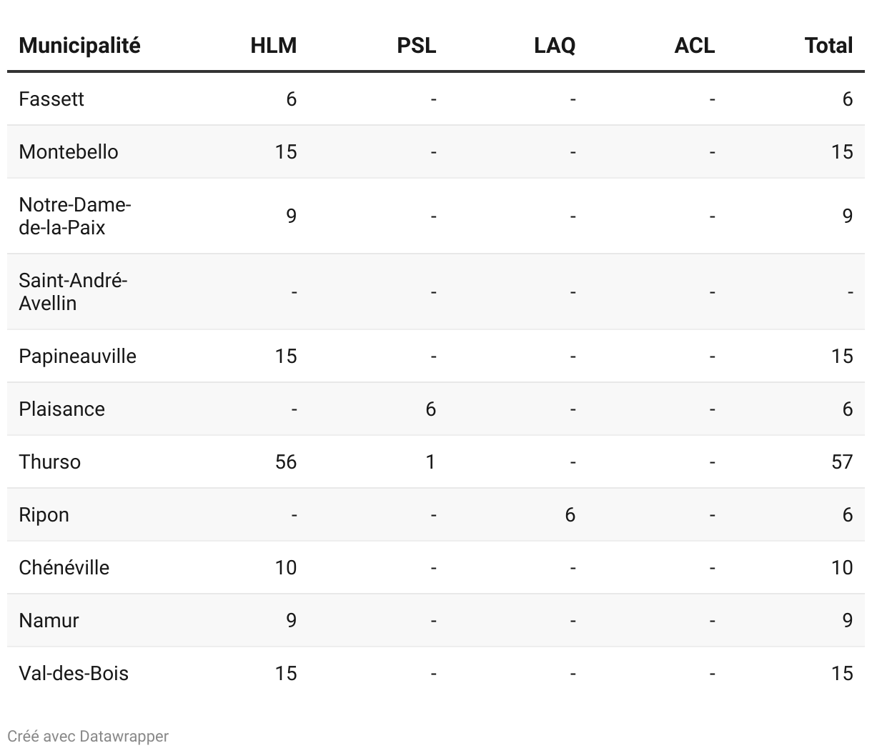872x753 pixels.
Task: Click the Namur municipality cell
Action: click(x=49, y=620)
